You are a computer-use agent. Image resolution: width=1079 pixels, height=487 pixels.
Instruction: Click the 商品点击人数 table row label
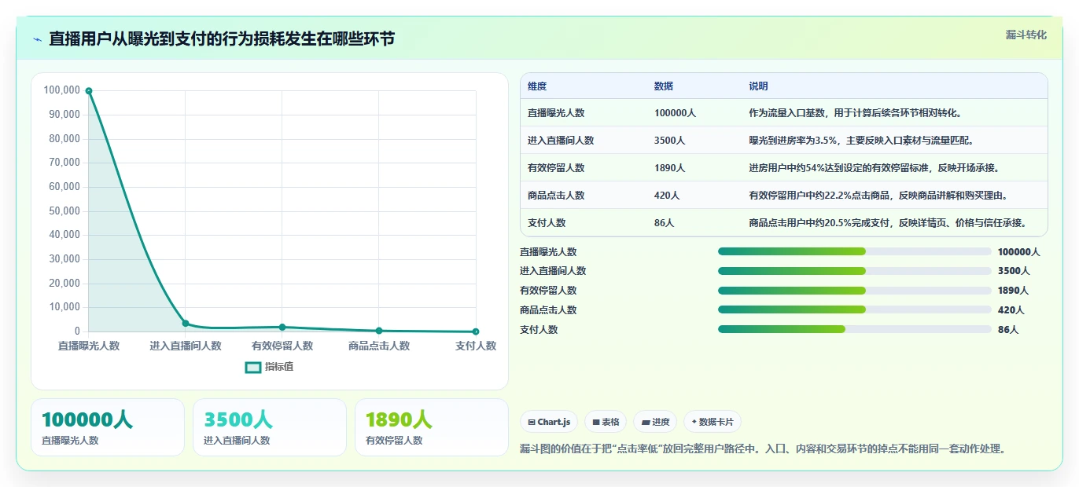556,196
